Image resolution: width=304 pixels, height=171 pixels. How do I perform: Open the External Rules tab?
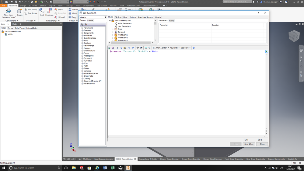click(32, 28)
